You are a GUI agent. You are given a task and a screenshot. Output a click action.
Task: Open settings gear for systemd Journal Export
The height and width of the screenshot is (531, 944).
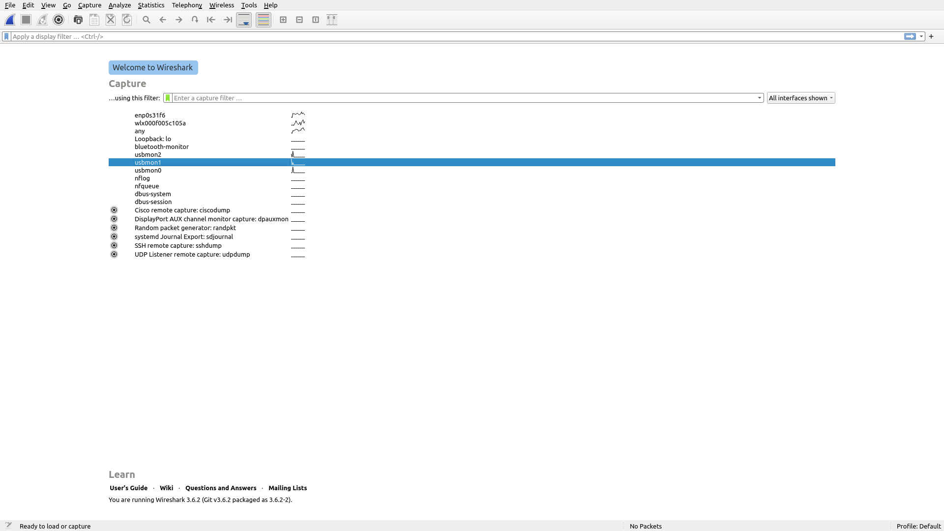[x=114, y=236]
